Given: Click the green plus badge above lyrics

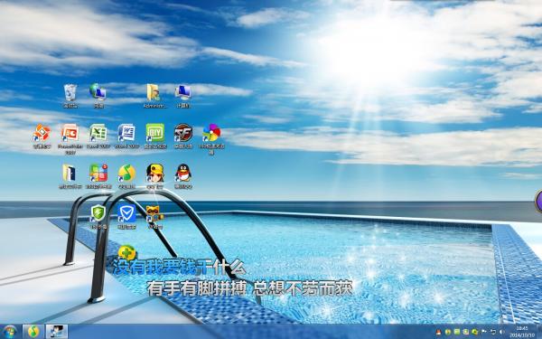Looking at the screenshot, I should (x=126, y=252).
